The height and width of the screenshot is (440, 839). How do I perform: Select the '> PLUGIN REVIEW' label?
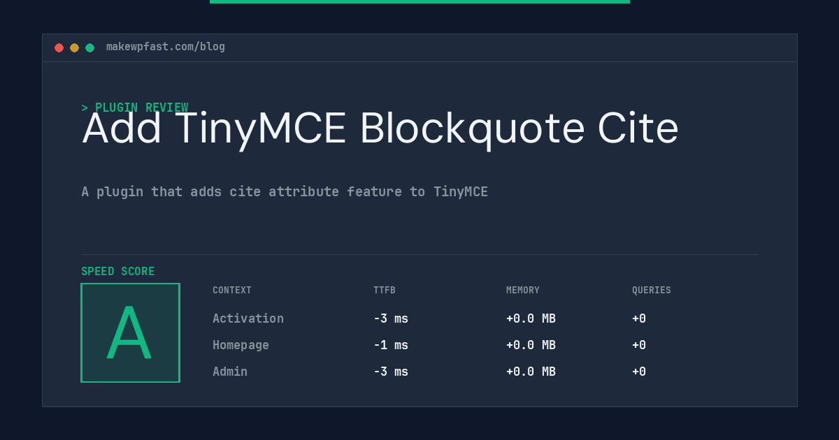(x=135, y=108)
